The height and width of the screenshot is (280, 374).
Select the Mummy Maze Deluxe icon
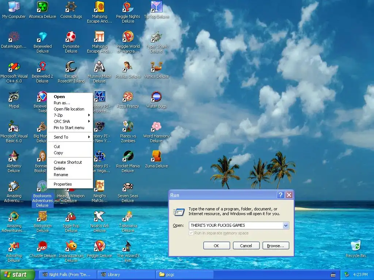point(99,66)
